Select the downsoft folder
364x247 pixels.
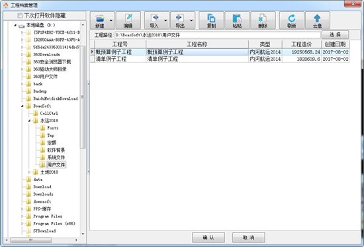click(x=42, y=201)
